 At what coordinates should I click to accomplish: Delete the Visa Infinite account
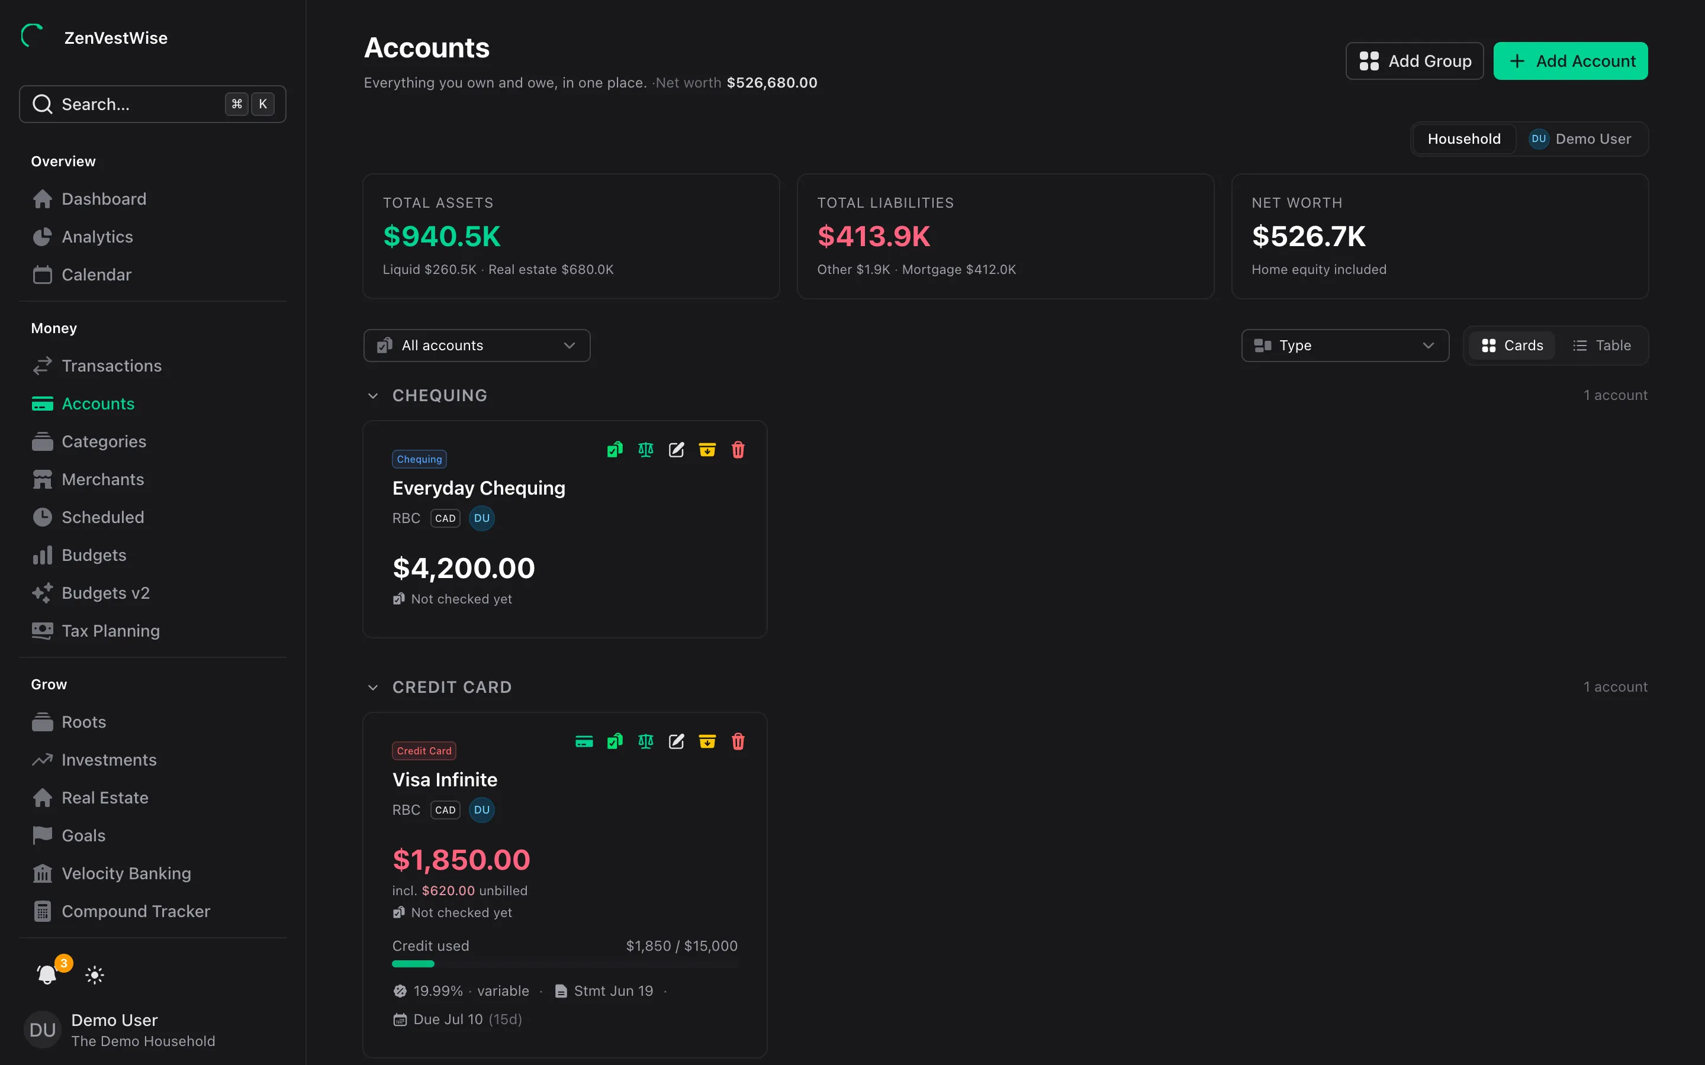738,742
